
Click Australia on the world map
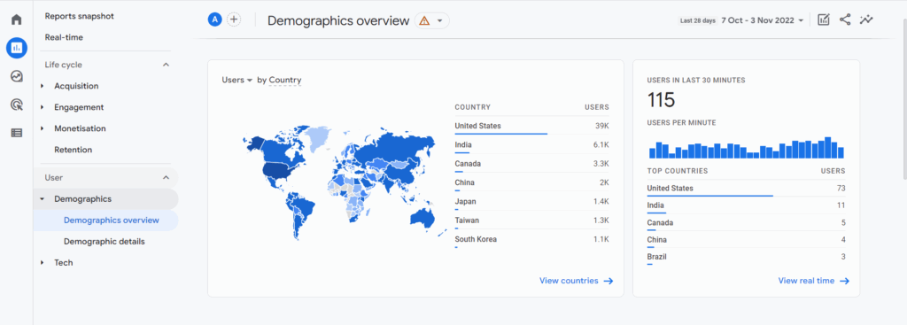tap(422, 218)
